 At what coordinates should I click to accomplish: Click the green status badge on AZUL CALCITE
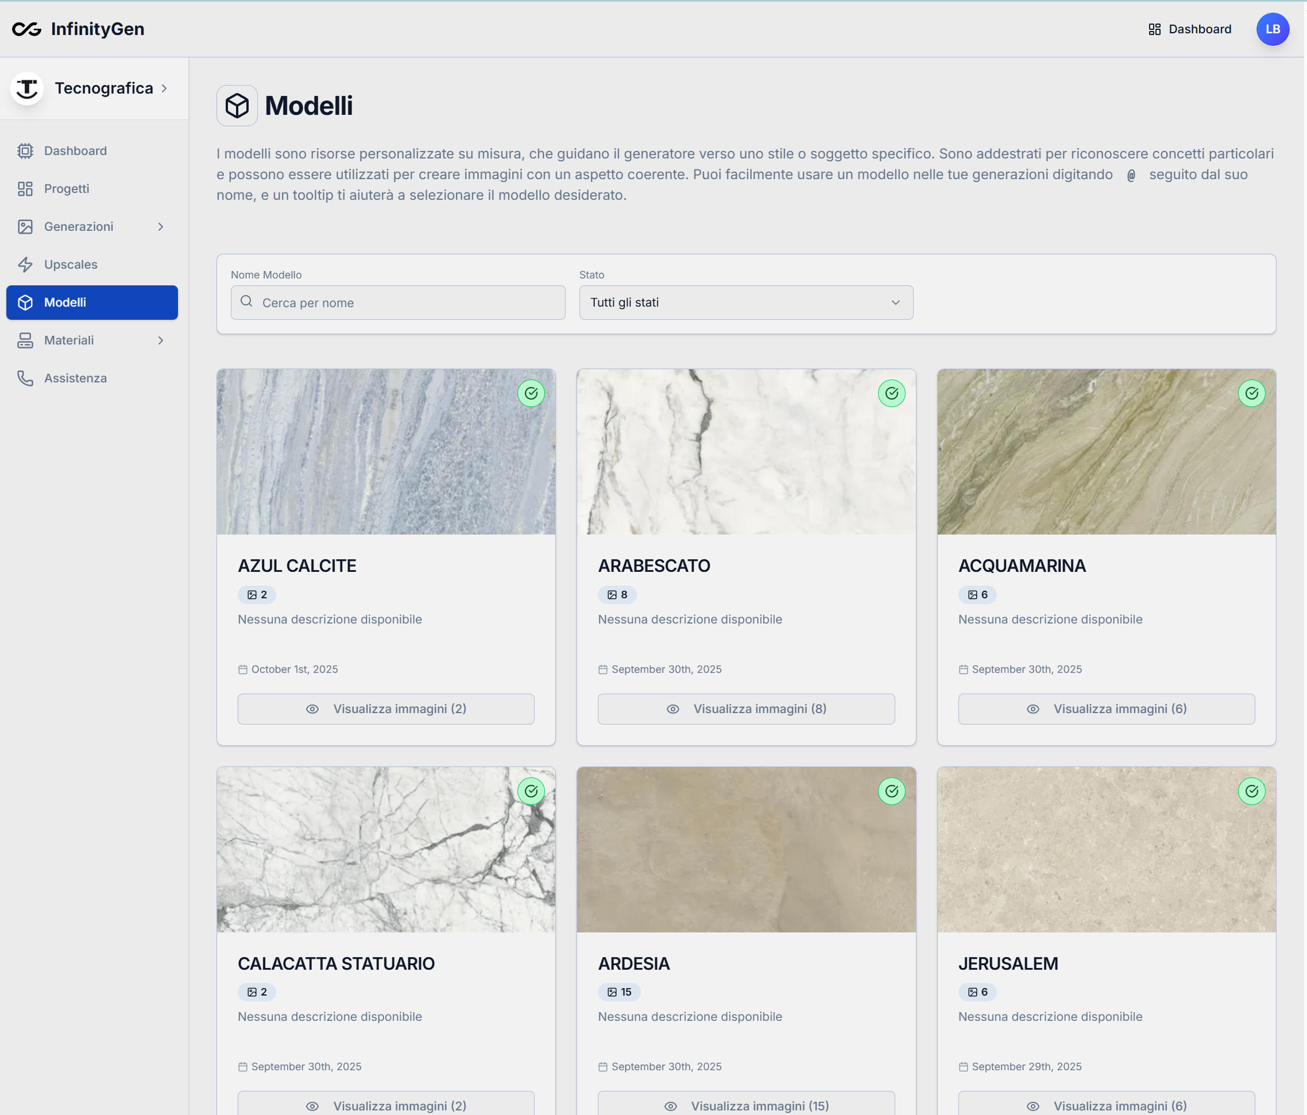click(x=531, y=393)
